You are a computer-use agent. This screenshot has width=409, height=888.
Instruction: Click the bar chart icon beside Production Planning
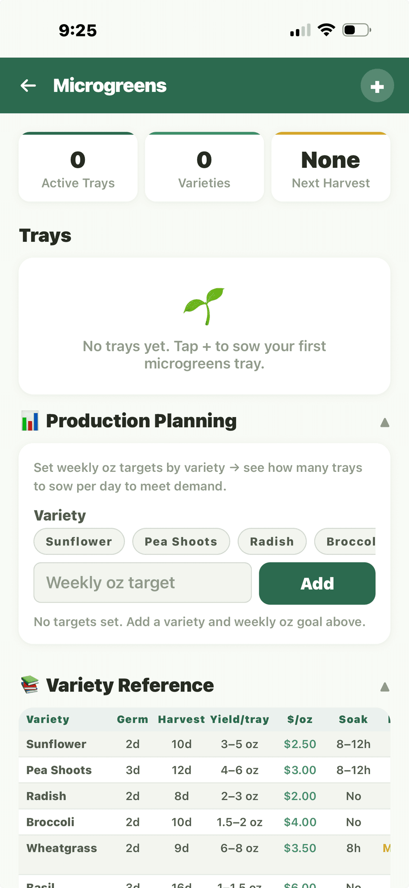click(x=30, y=421)
